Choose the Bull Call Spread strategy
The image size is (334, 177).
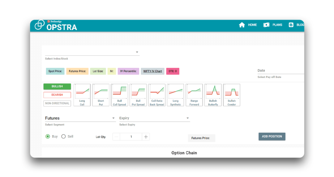(x=120, y=95)
